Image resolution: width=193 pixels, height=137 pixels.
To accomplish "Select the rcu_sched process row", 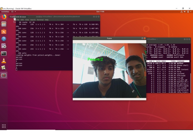I will tap(168, 88).
